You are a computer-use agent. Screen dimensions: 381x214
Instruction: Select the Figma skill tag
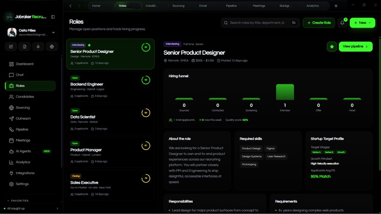[x=270, y=148]
